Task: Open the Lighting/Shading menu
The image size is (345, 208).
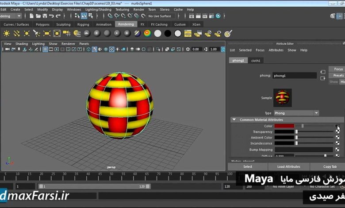Action: pyautogui.click(x=98, y=9)
